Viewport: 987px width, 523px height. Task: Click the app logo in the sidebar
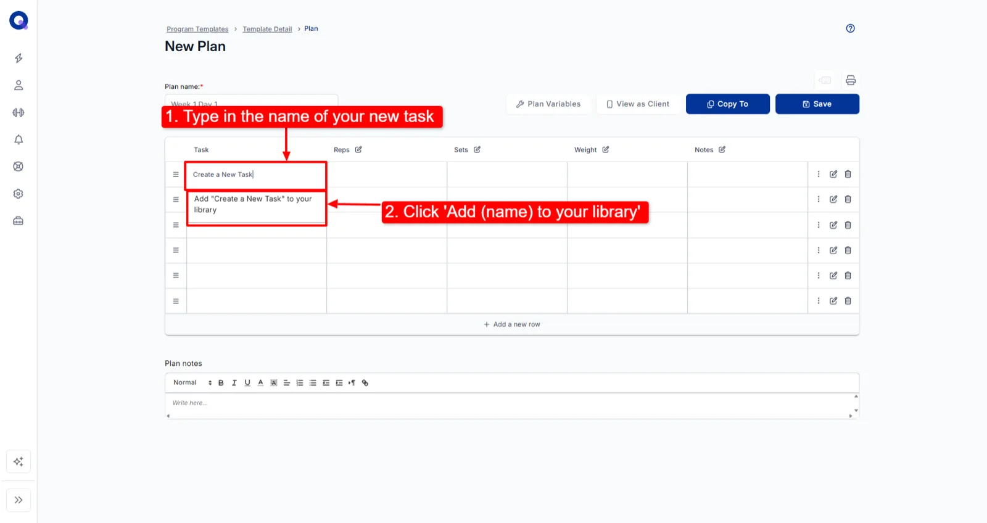(19, 20)
